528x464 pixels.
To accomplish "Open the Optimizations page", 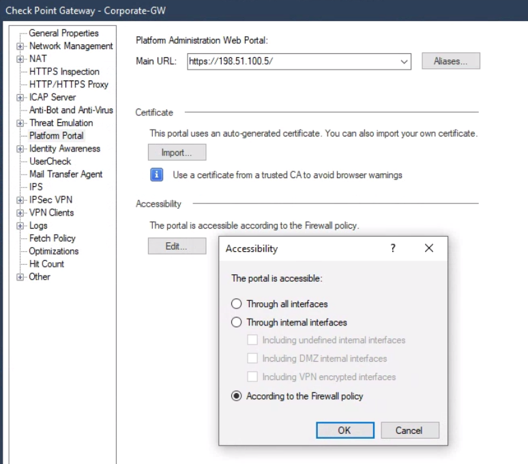I will (53, 251).
